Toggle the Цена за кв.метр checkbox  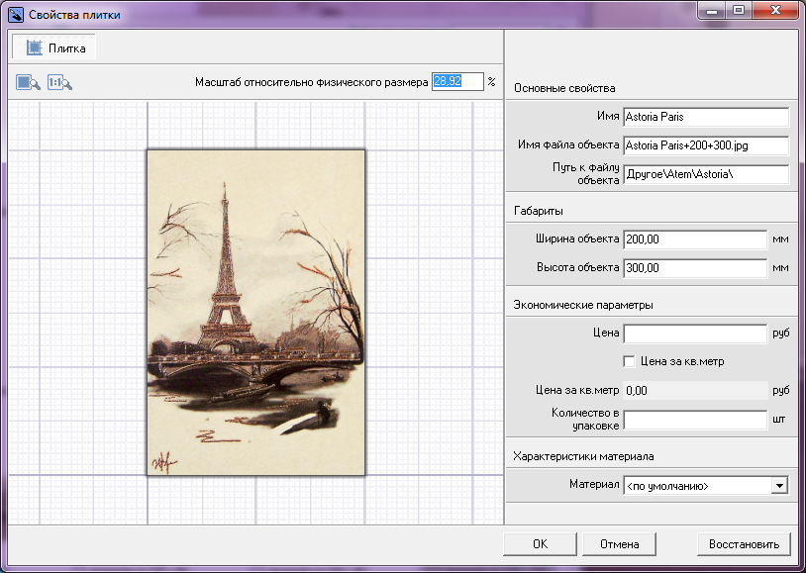click(629, 361)
